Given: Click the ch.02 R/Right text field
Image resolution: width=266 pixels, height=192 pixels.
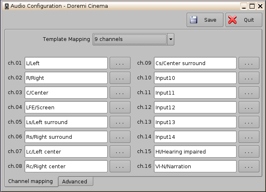Looking at the screenshot, I should click(66, 78).
